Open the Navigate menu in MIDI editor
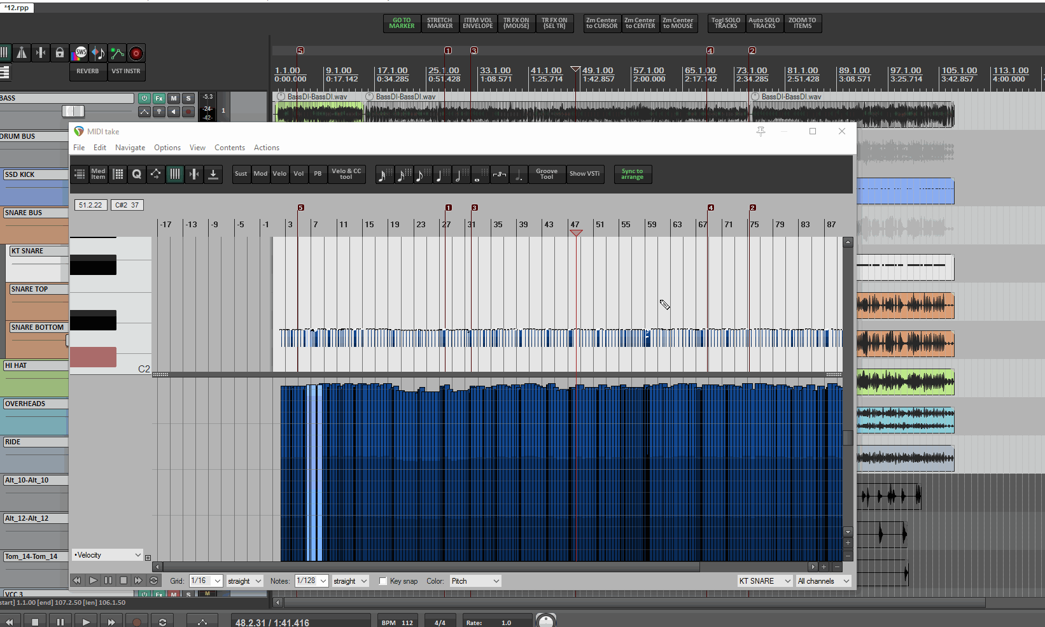 130,148
